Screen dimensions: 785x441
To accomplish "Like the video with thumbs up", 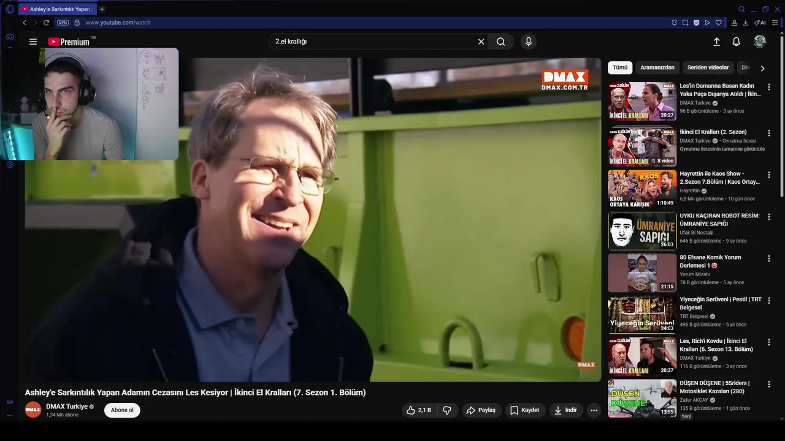I will point(419,410).
